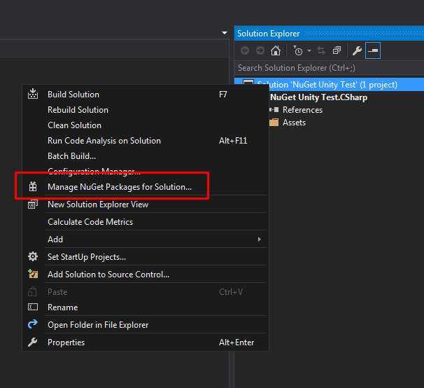Click the Pending Changes Filter clock icon
This screenshot has height=388, width=424.
[x=298, y=50]
